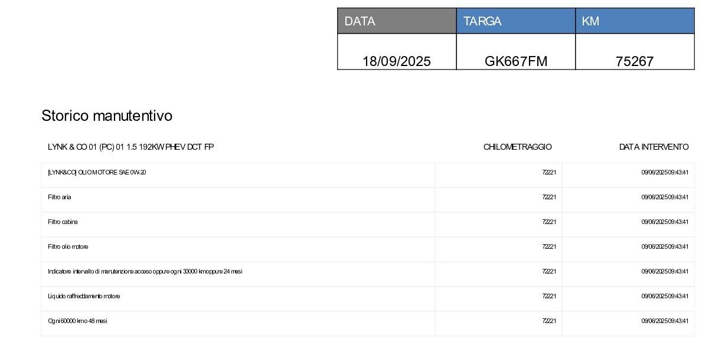Select the mileage value in Liquido raffreddamento row
This screenshot has height=349, width=712.
pos(548,296)
